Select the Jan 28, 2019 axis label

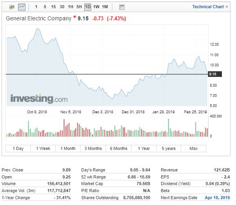click(164, 112)
